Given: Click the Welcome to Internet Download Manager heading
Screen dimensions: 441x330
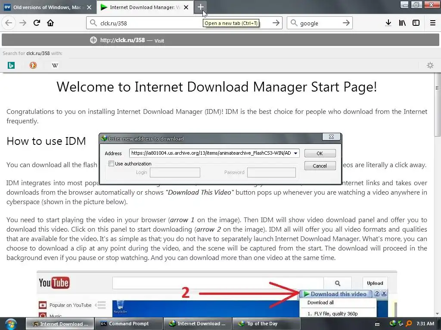Looking at the screenshot, I should click(x=217, y=87).
